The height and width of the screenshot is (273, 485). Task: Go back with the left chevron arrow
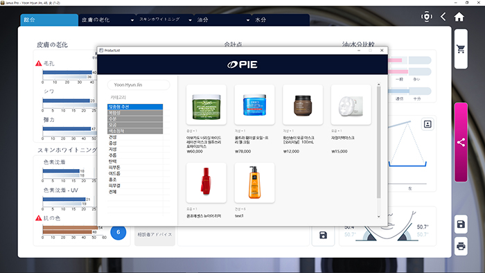443,17
